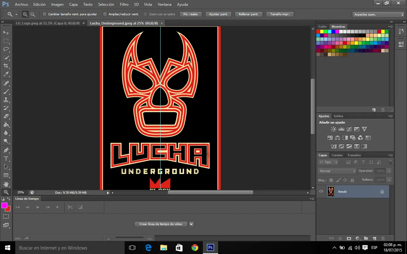407x254 pixels.
Task: Click the timeline scissors split icon
Action: 70,207
